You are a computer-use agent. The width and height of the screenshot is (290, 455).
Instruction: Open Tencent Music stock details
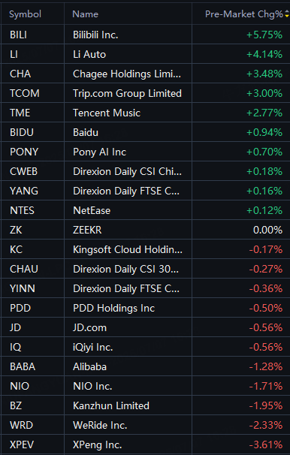coord(145,113)
